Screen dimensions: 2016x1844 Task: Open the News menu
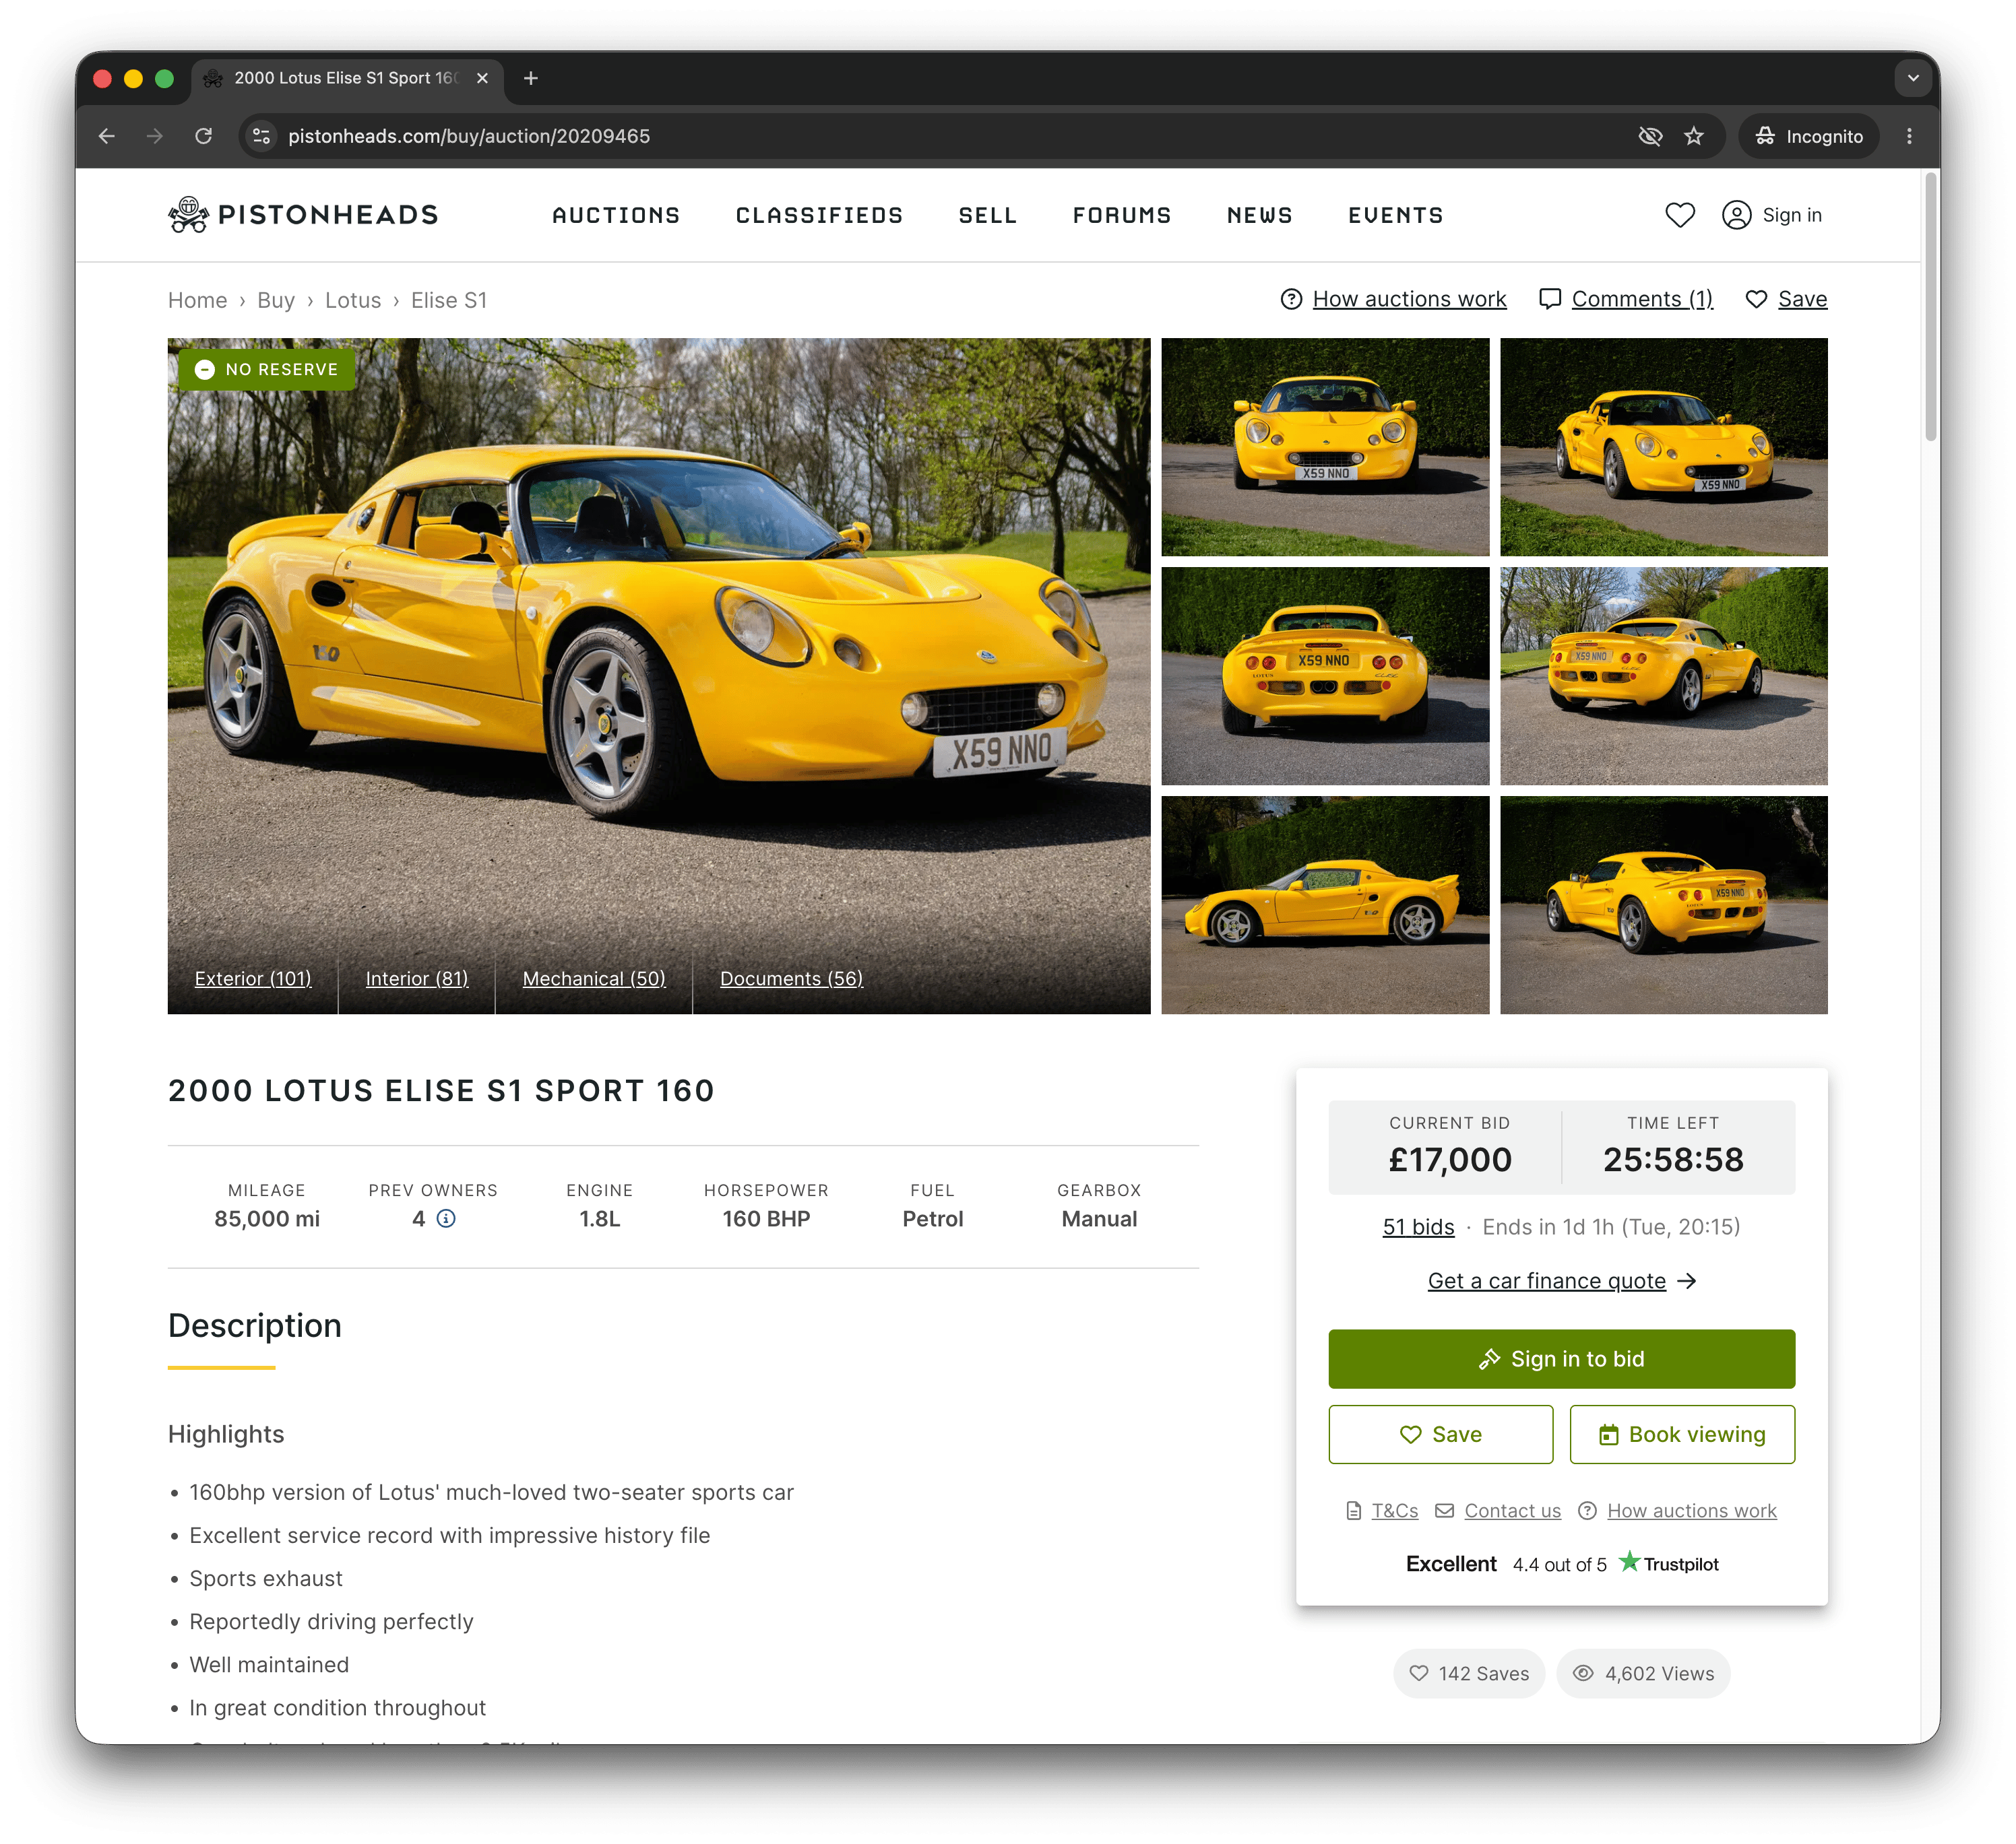pyautogui.click(x=1260, y=215)
